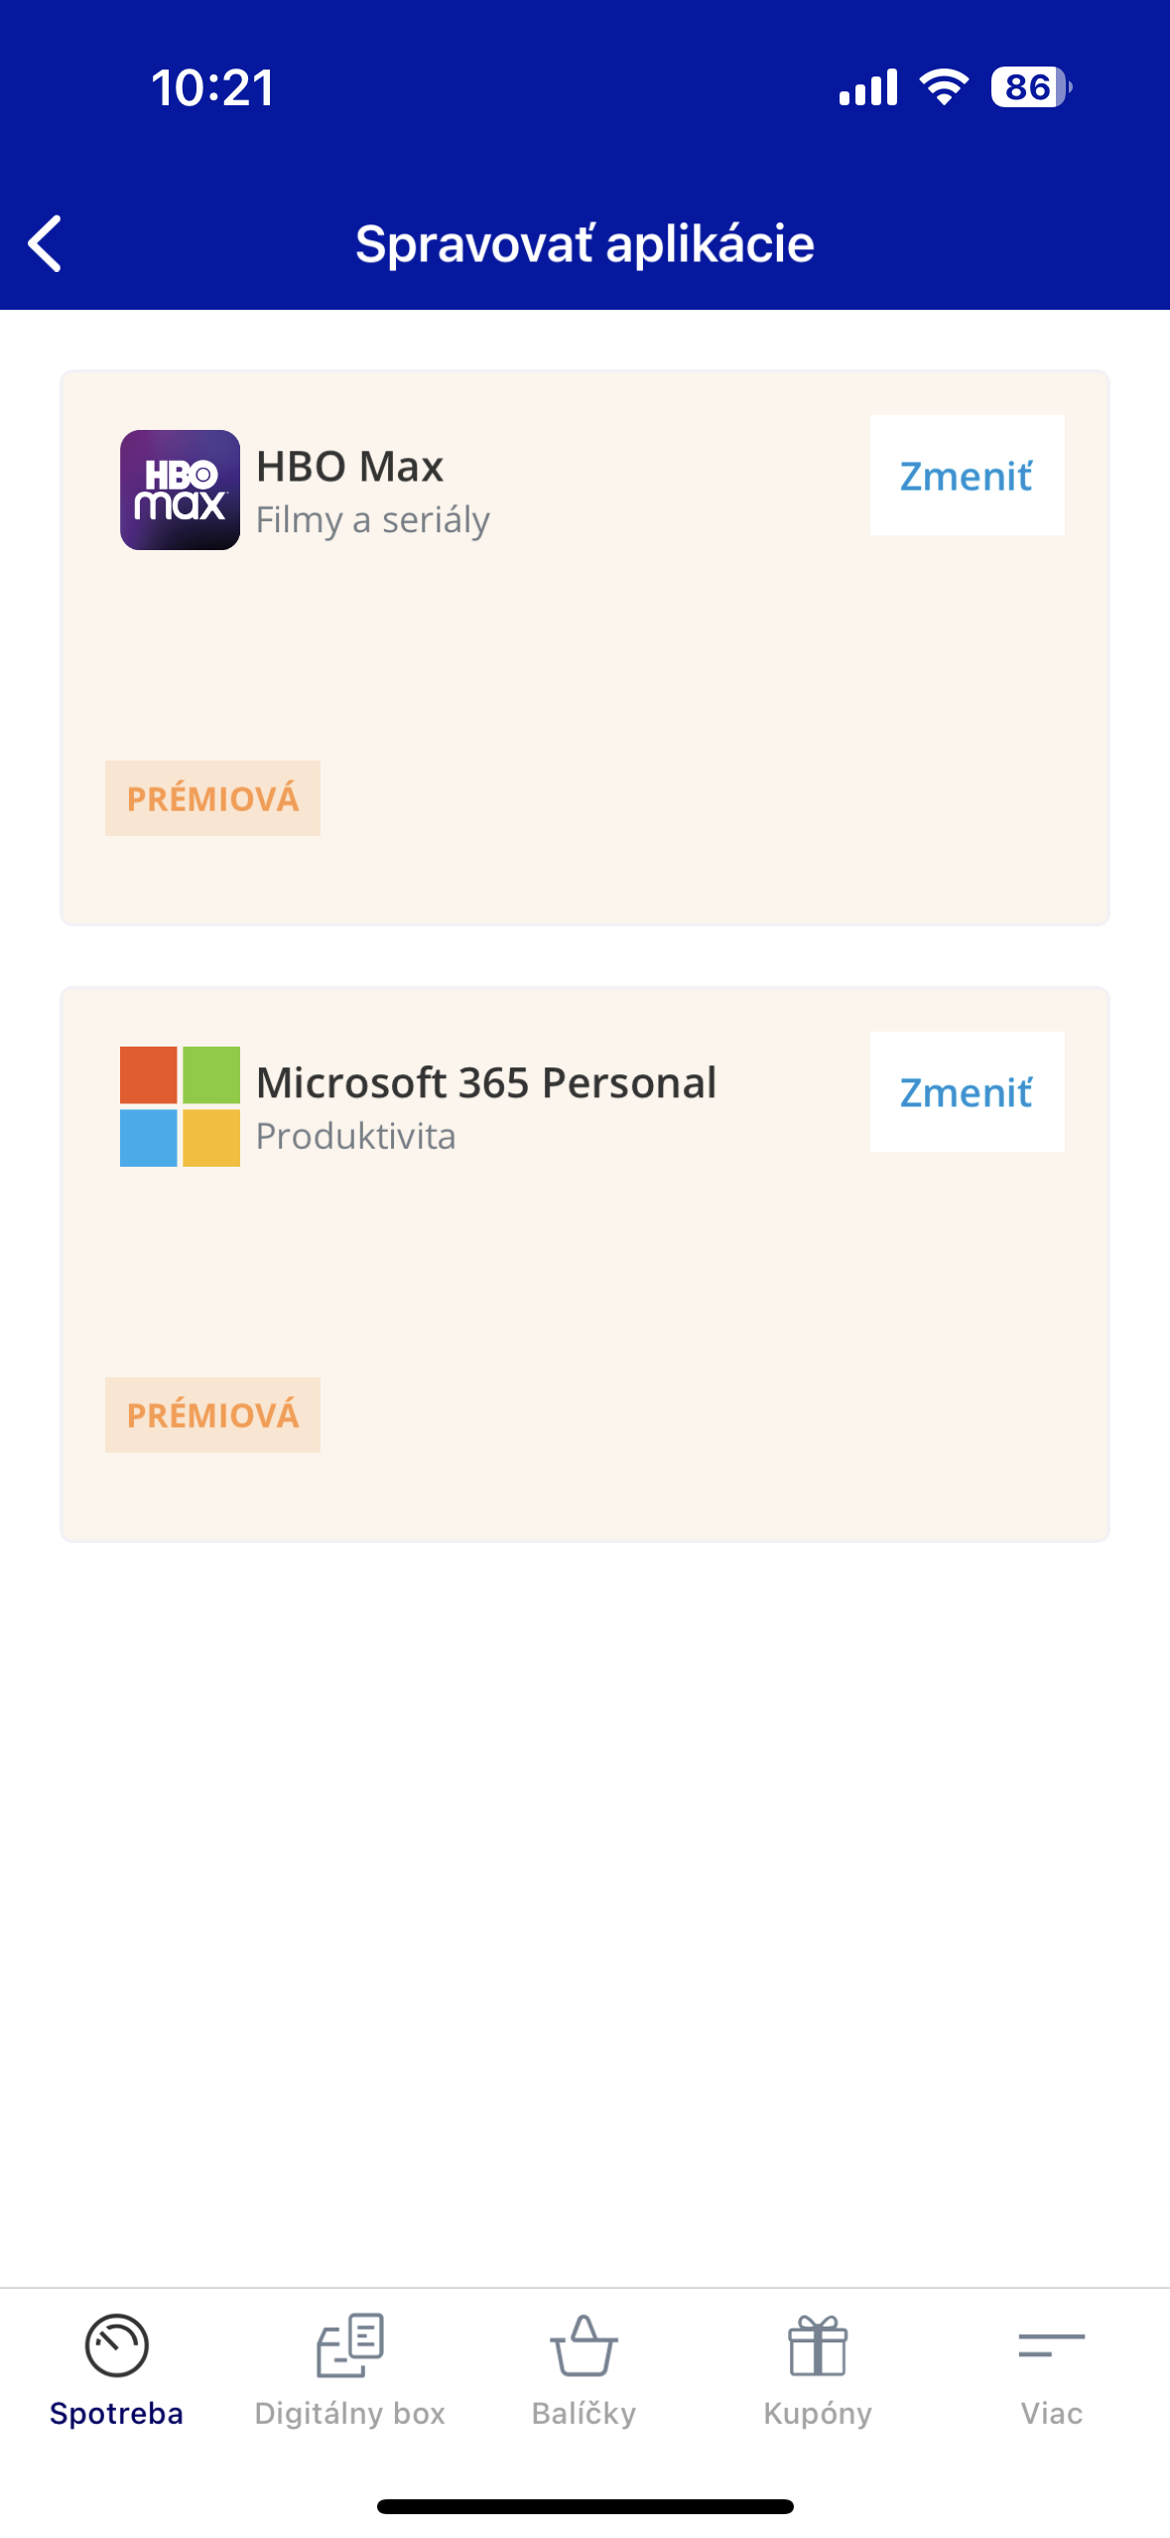Screen dimensions: 1170x2538
Task: Tap the Microsoft 365 logo
Action: point(180,1106)
